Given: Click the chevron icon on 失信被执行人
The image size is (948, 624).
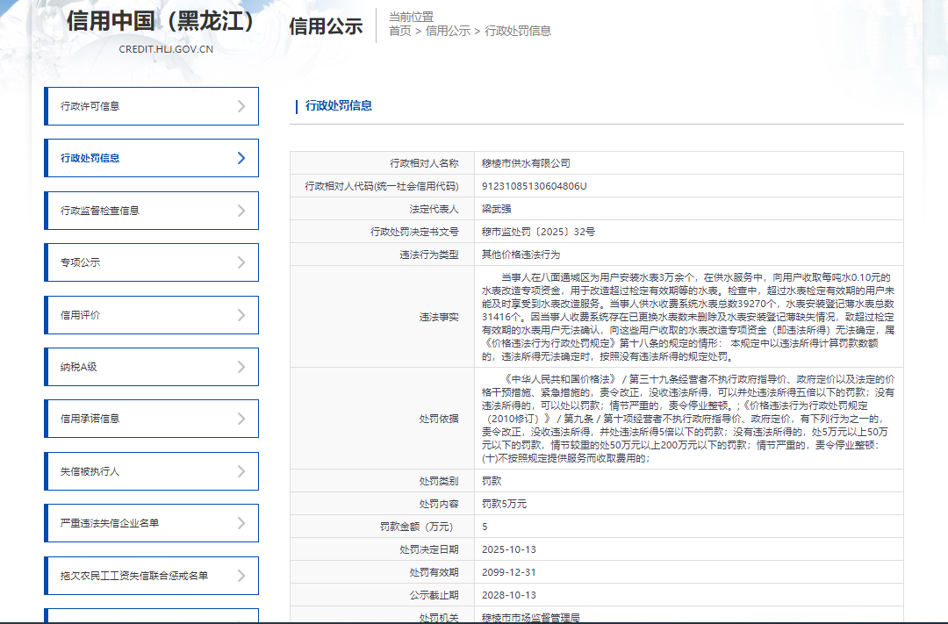Looking at the screenshot, I should pos(241,471).
